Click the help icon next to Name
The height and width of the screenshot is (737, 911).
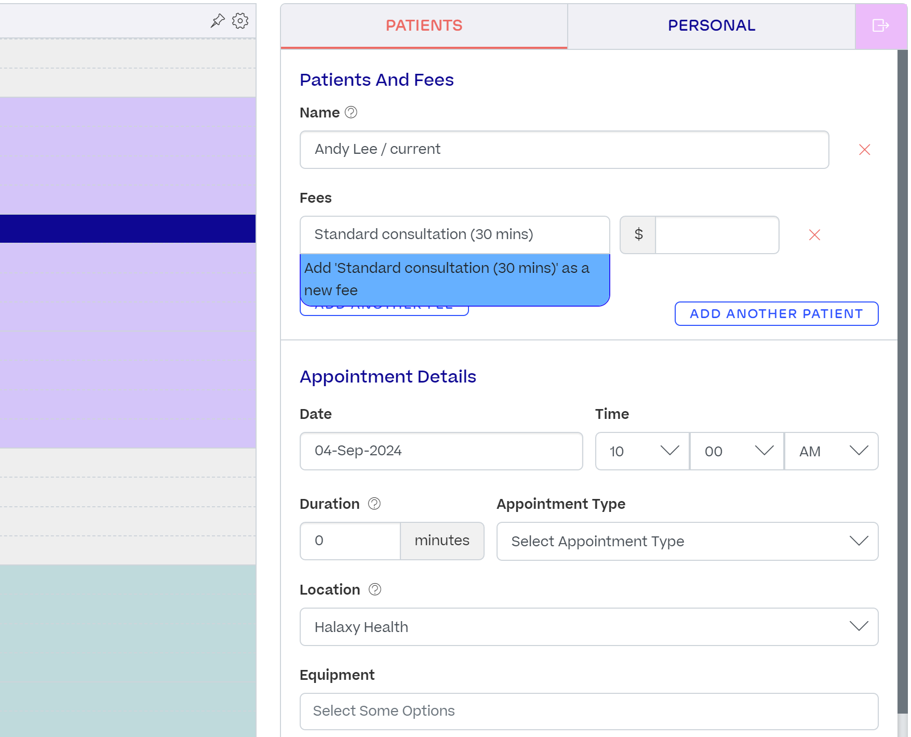351,112
